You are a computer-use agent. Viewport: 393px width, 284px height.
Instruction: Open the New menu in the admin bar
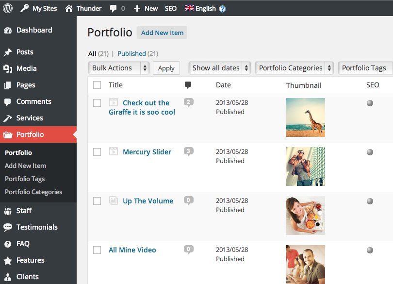146,8
